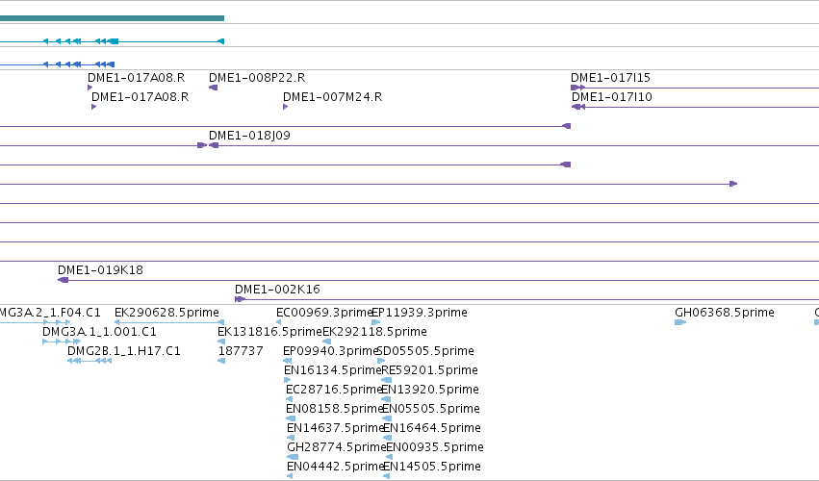
Task: Select the SD05505.5prime label
Action: [x=425, y=351]
